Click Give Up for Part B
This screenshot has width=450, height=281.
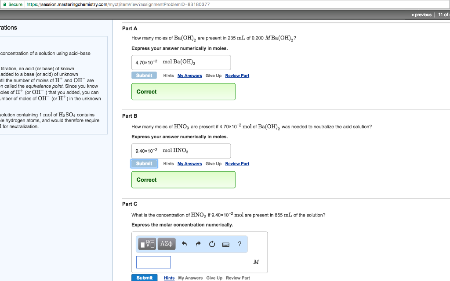pos(213,163)
